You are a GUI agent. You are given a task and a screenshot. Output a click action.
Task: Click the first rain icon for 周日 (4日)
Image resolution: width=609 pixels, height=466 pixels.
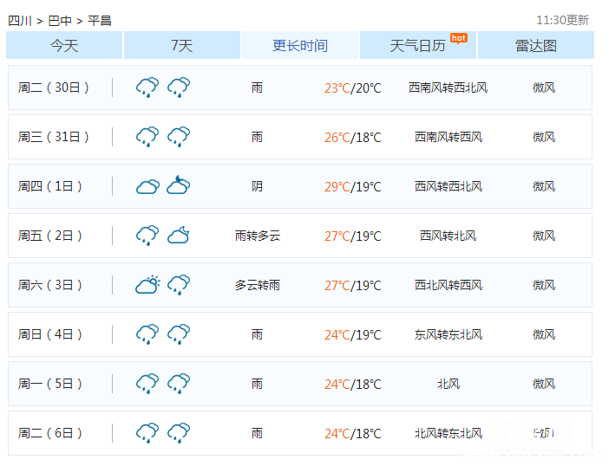click(147, 333)
